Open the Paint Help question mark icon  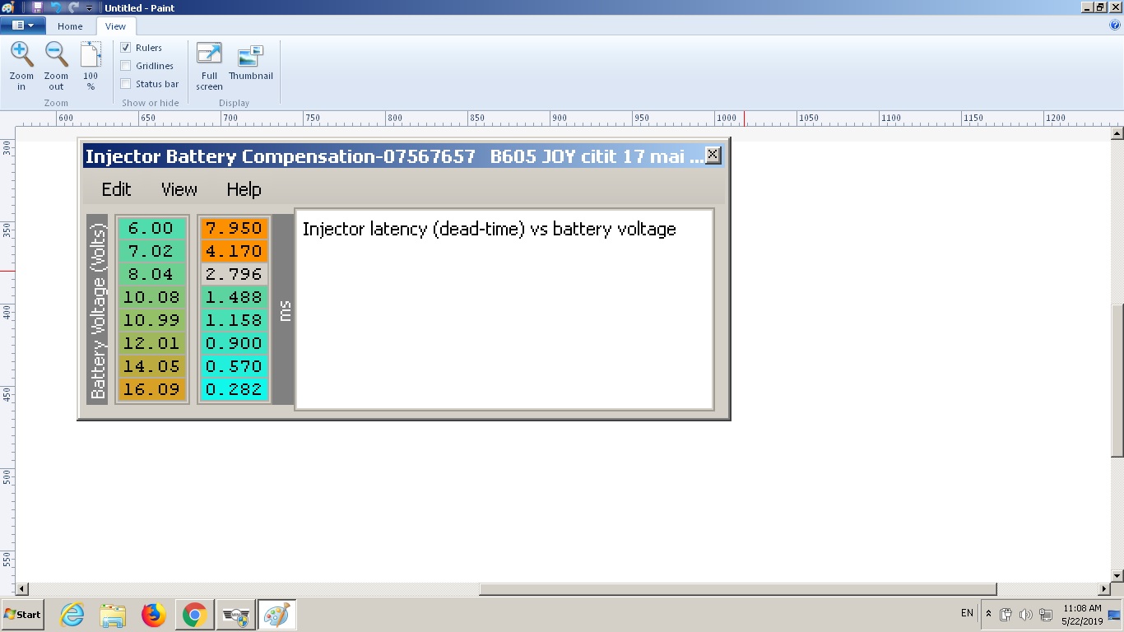click(1115, 26)
